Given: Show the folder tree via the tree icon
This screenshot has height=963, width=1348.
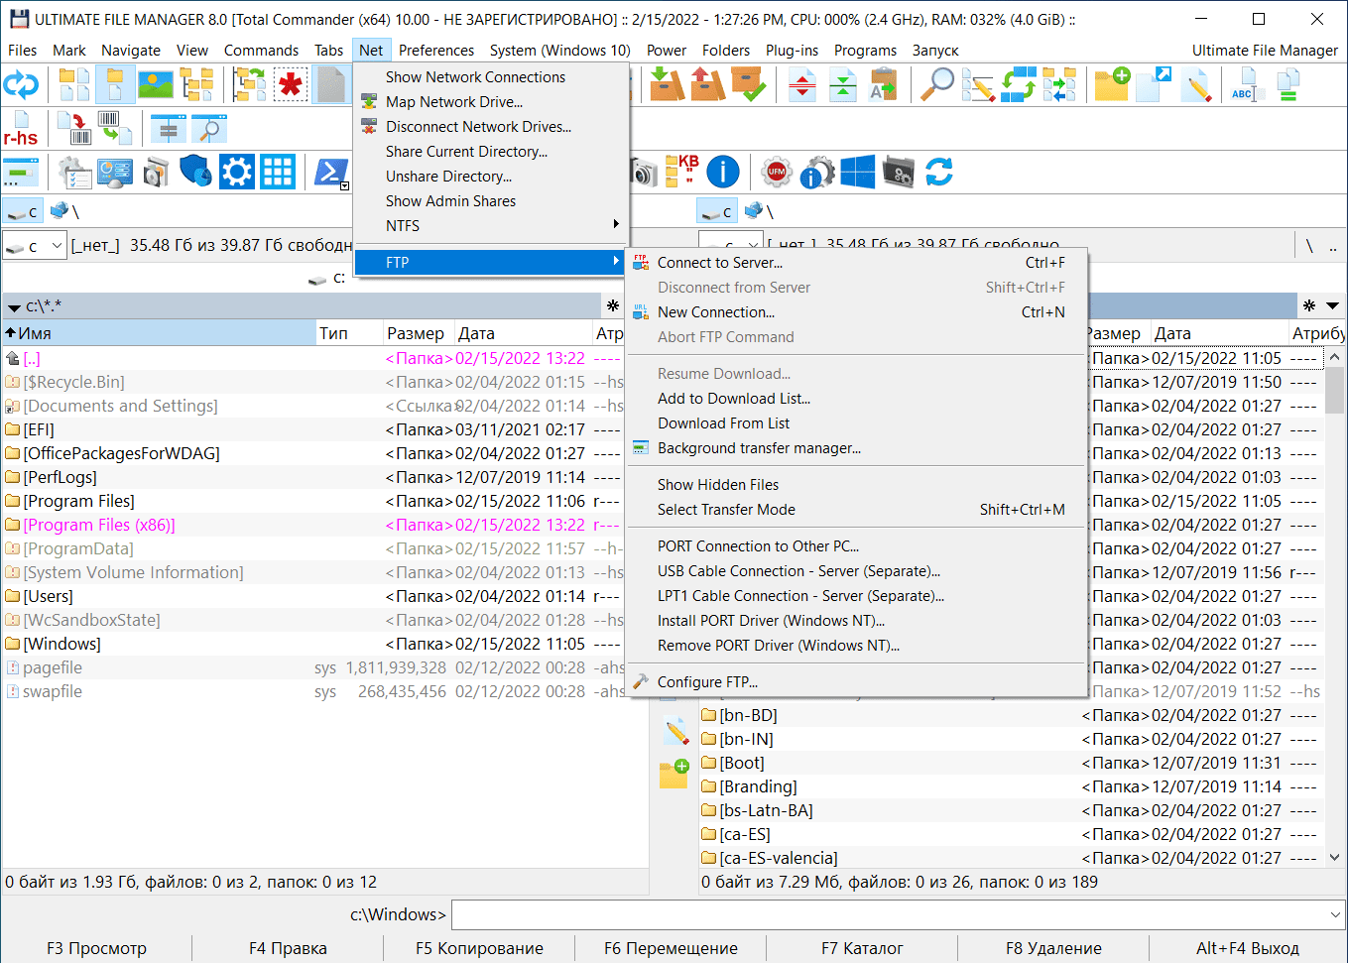Looking at the screenshot, I should pos(196,85).
